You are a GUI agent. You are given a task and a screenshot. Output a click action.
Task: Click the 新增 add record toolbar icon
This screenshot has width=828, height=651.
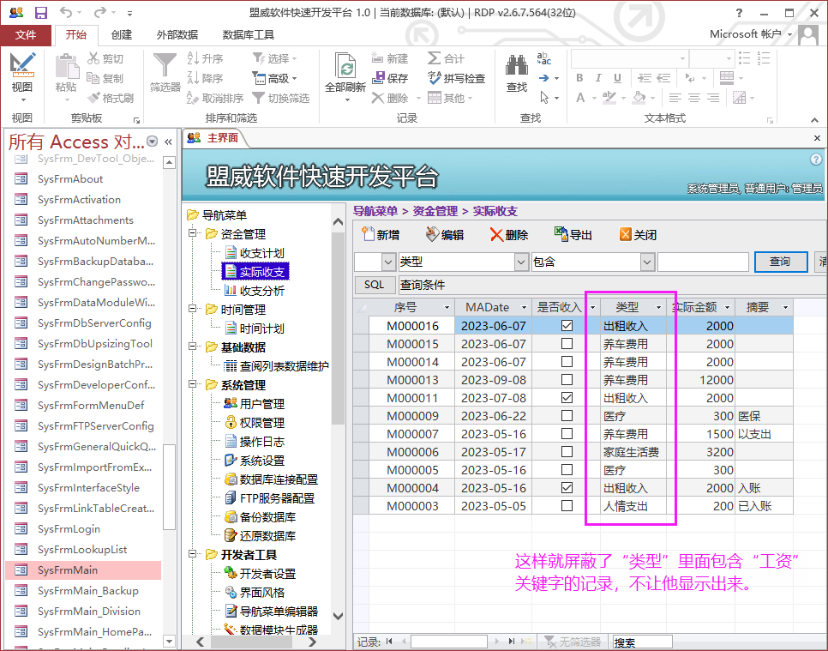coord(368,233)
